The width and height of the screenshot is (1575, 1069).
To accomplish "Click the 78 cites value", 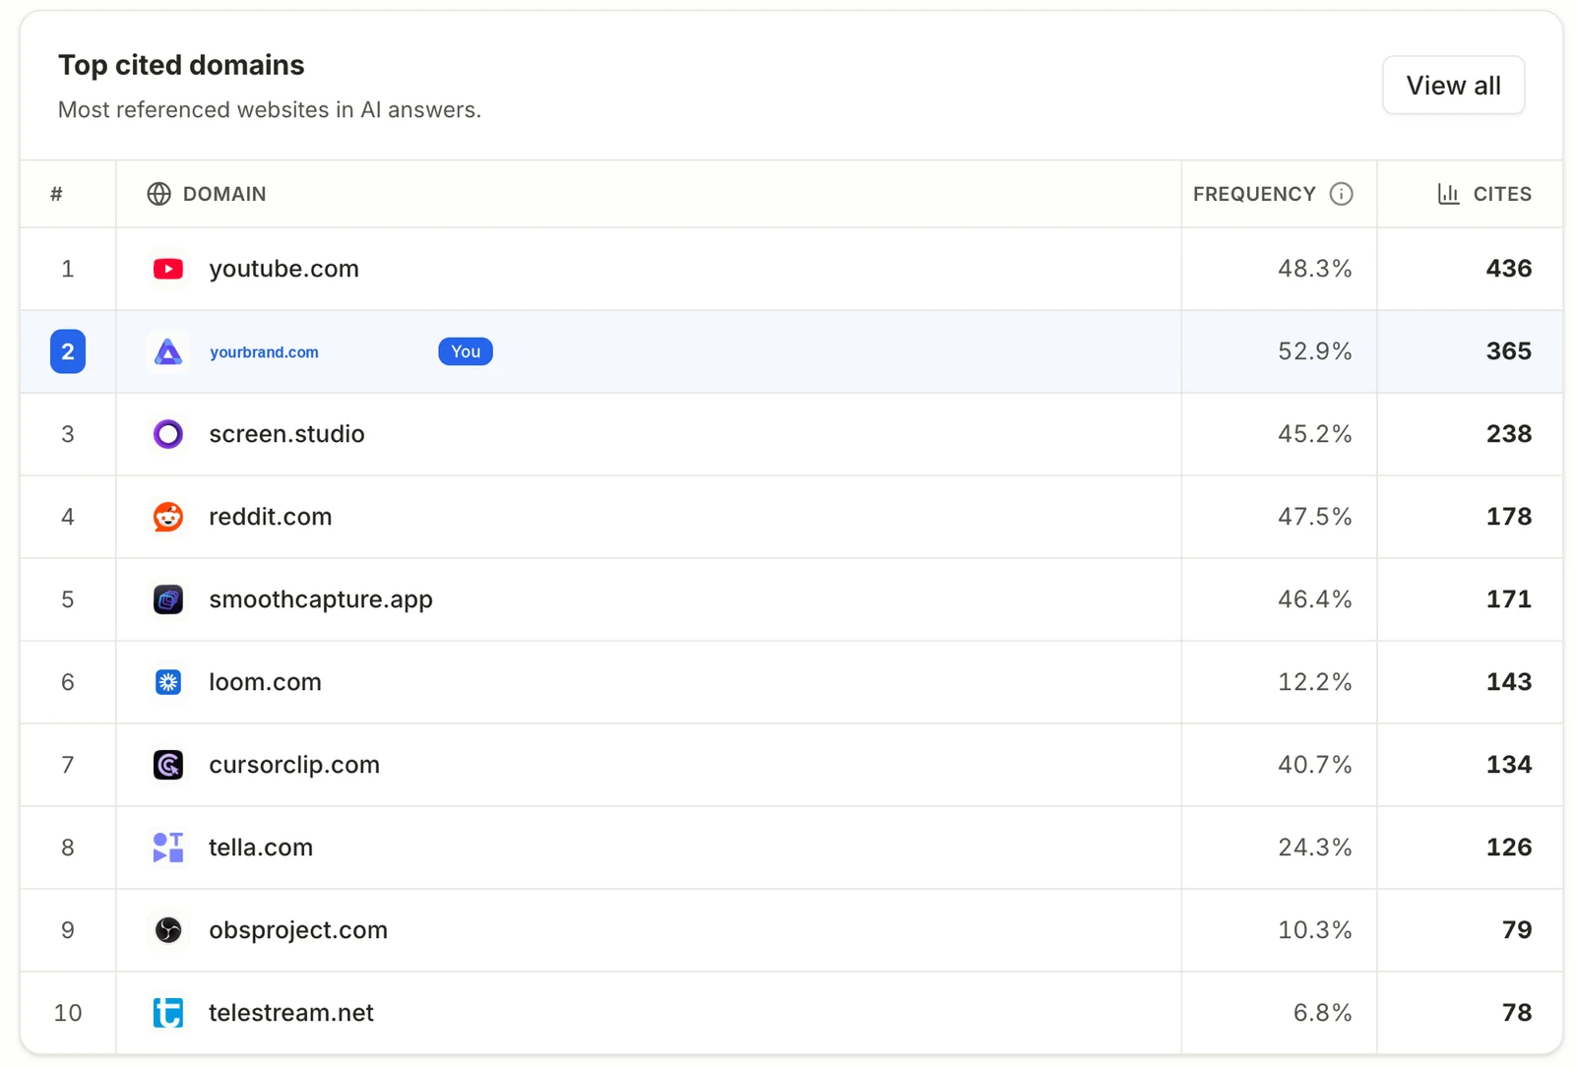I will pyautogui.click(x=1517, y=1013).
